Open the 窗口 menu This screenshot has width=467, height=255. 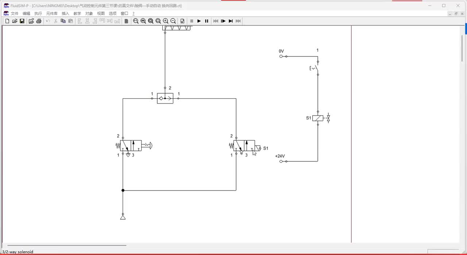[124, 13]
